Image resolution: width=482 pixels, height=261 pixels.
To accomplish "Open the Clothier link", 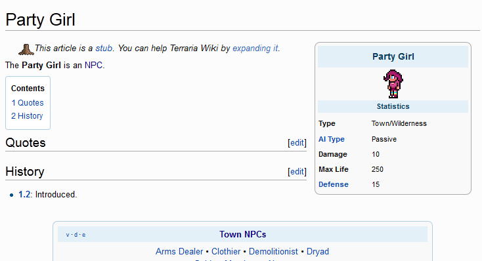I will click(226, 251).
